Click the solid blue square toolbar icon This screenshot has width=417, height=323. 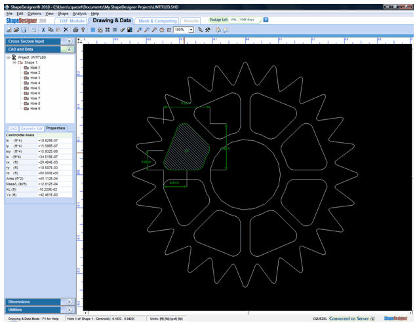93,30
